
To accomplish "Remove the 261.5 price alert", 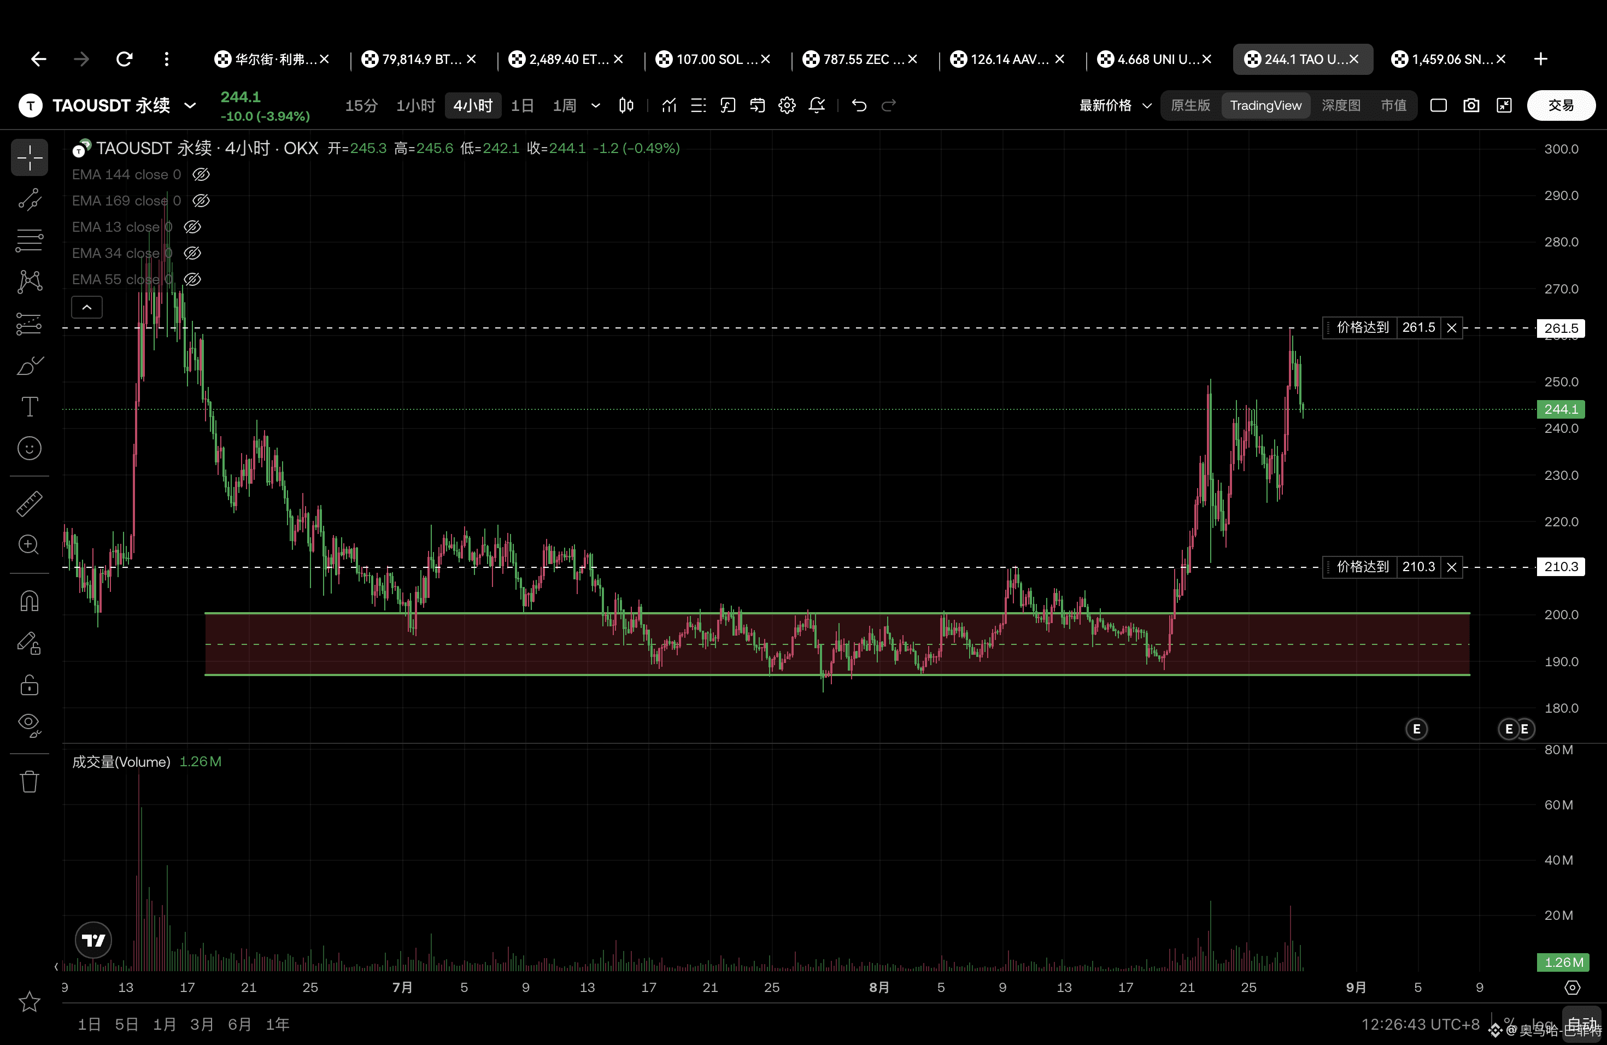I will coord(1452,328).
